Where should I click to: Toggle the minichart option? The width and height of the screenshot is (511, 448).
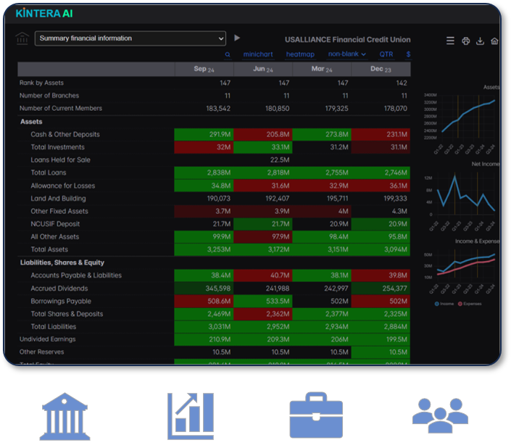coord(258,54)
